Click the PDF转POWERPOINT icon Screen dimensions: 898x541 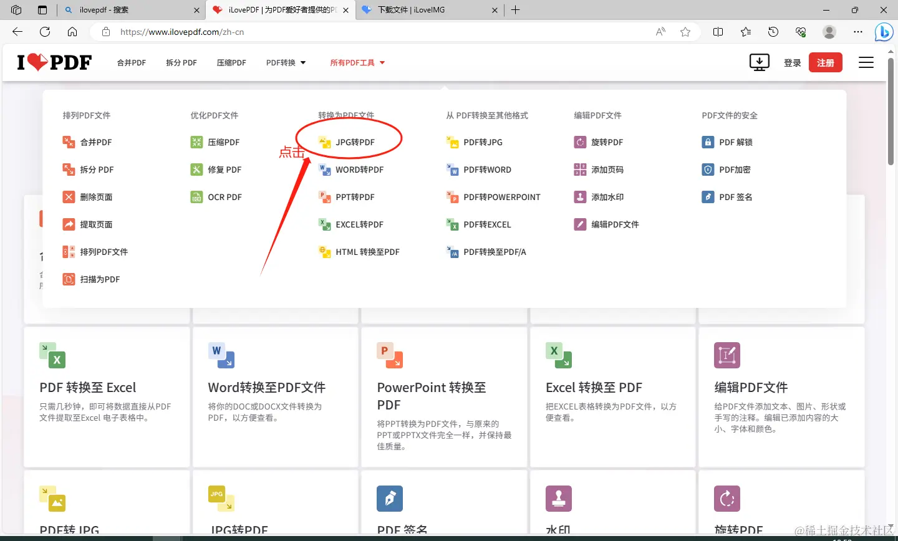point(452,197)
